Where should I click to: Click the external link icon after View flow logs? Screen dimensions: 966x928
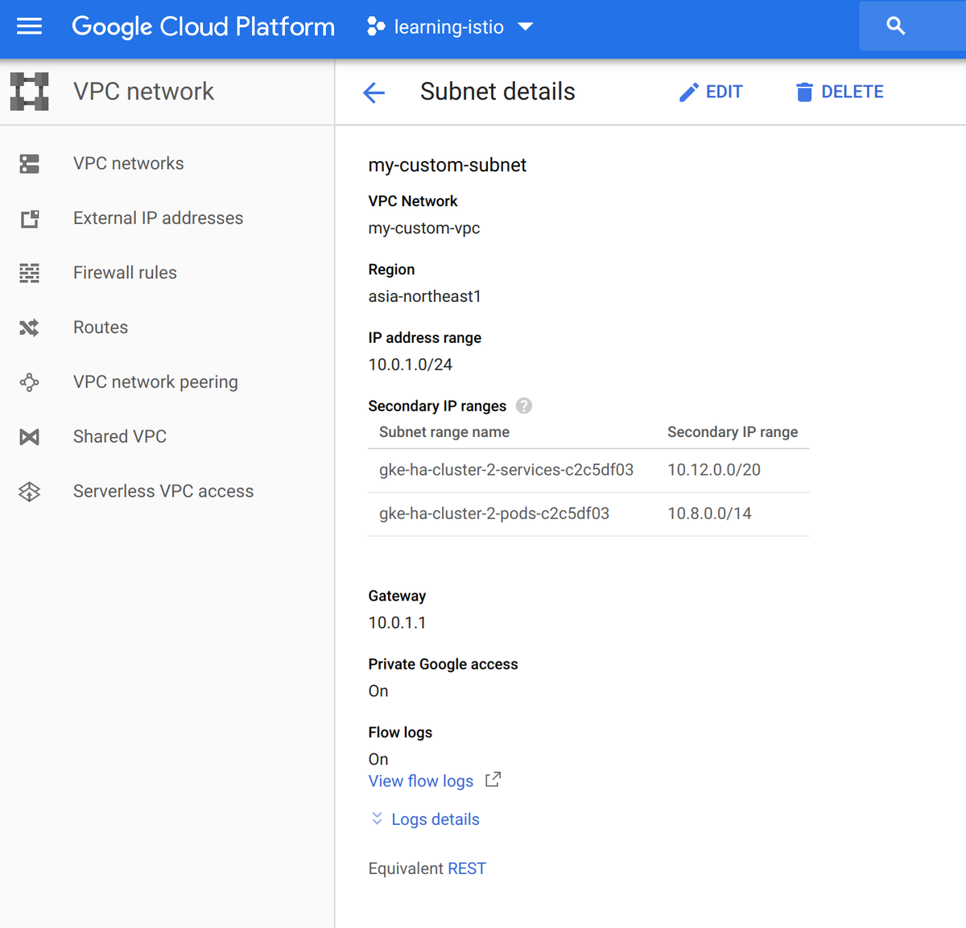tap(493, 780)
